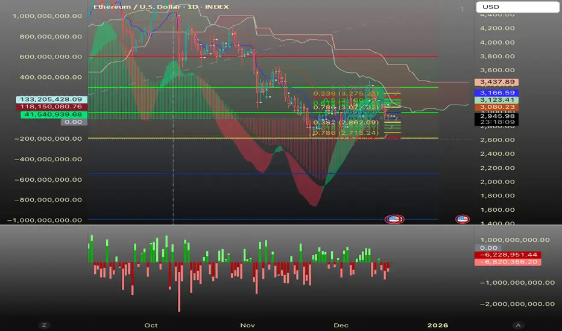Click 2,600.00 on the right price scale

497,140
